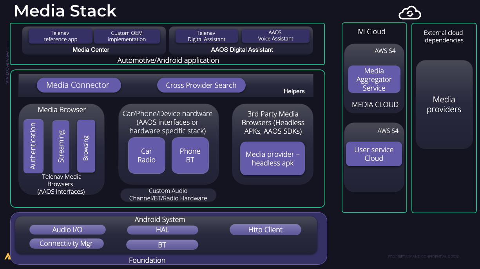Click the AAOS Digital Assistant label
This screenshot has height=269, width=480.
pos(242,50)
